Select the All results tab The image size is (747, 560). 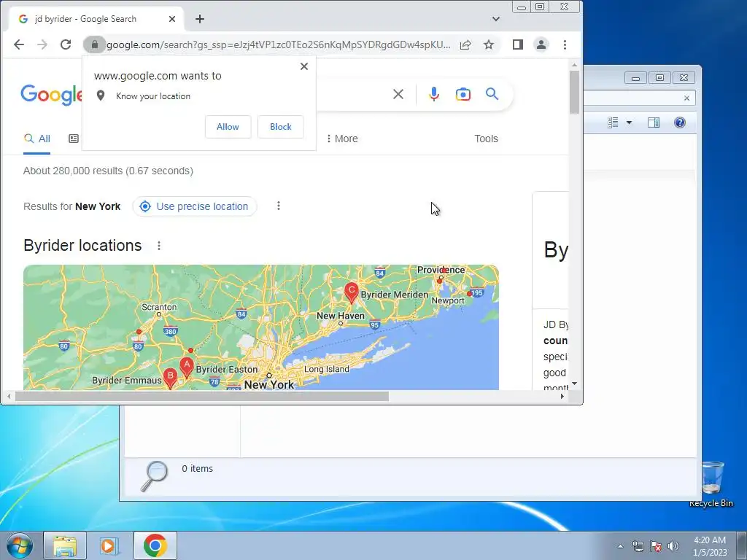36,139
